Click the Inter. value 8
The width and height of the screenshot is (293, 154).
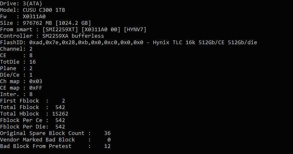[x=31, y=94]
